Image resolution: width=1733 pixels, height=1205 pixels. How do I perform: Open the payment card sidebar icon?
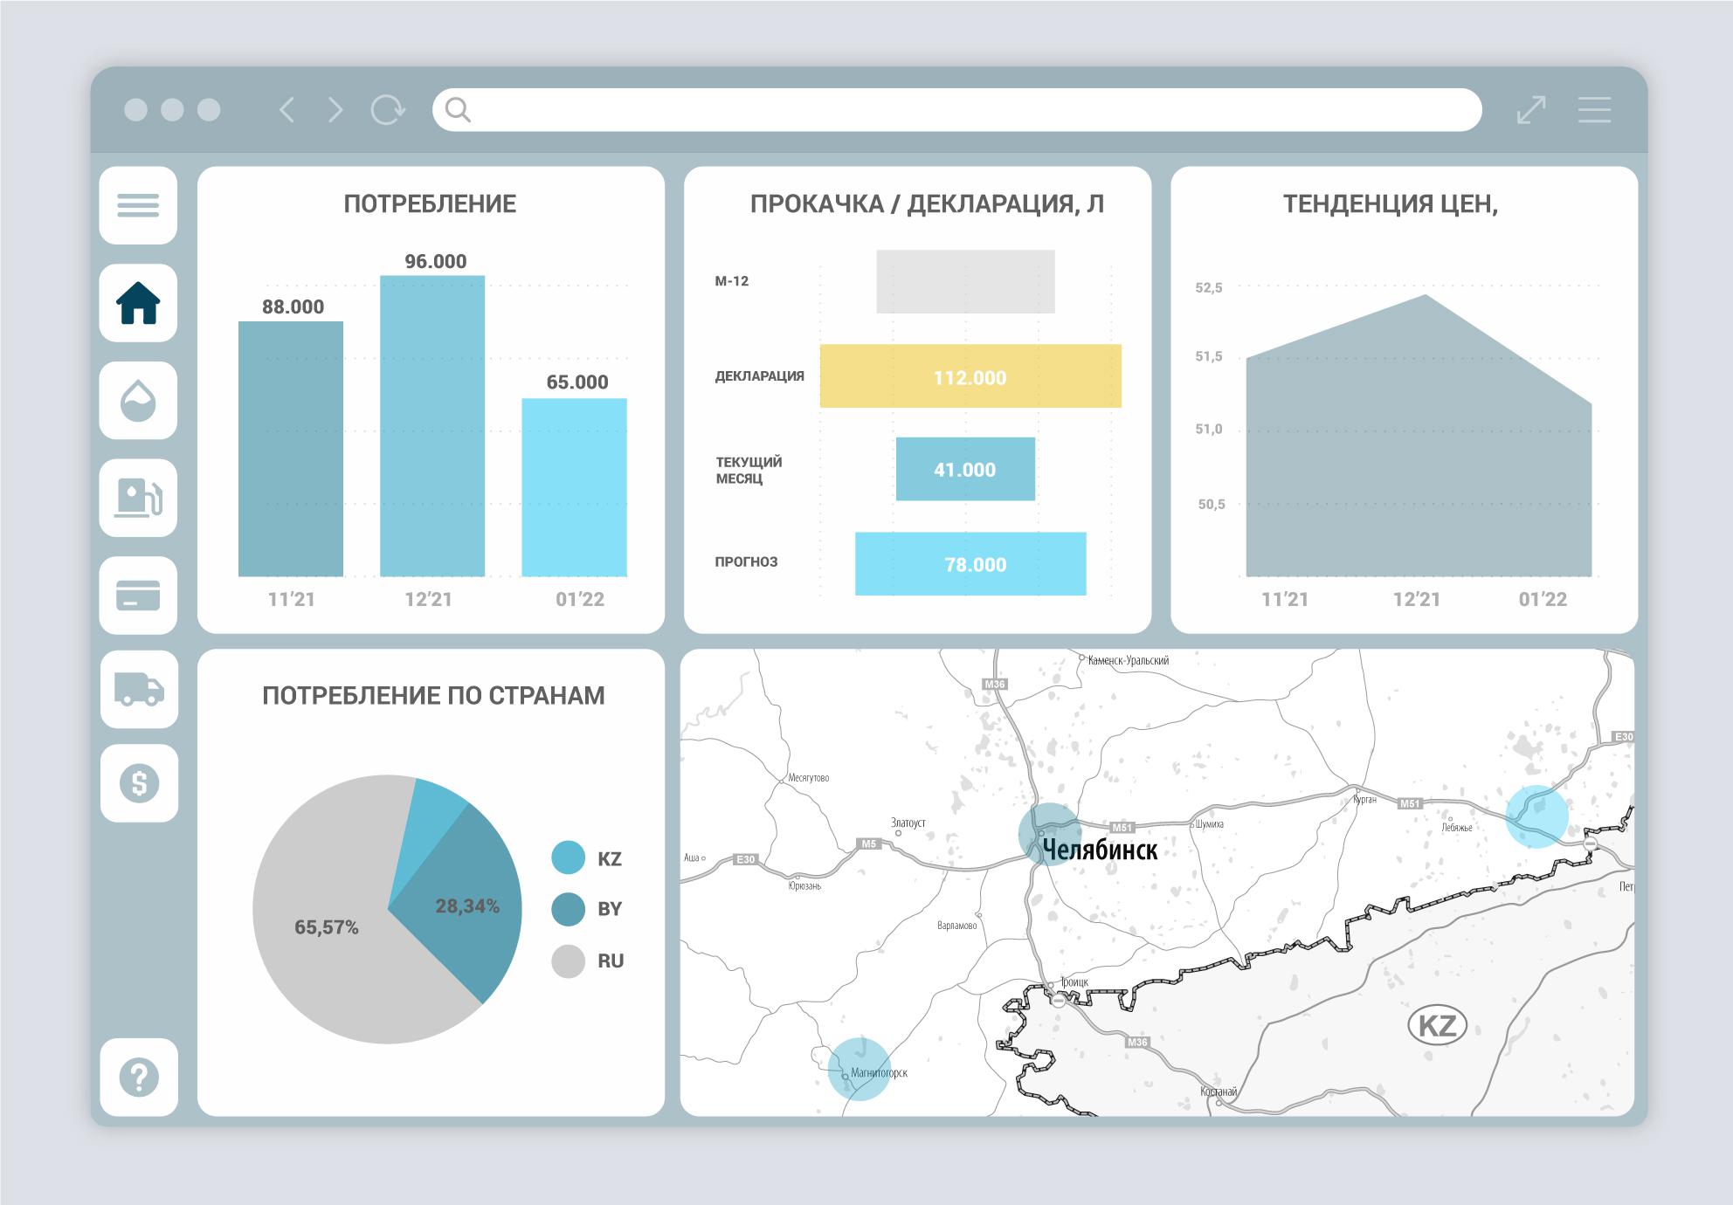[138, 596]
